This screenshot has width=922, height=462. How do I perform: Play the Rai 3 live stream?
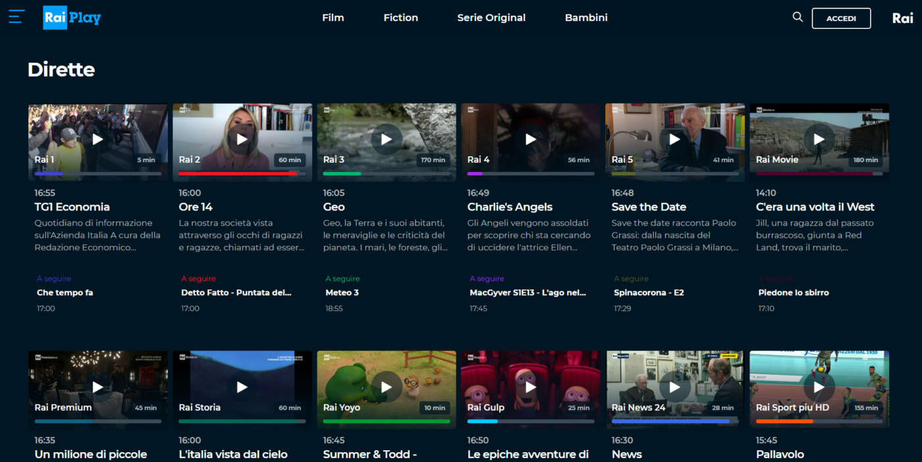[386, 139]
